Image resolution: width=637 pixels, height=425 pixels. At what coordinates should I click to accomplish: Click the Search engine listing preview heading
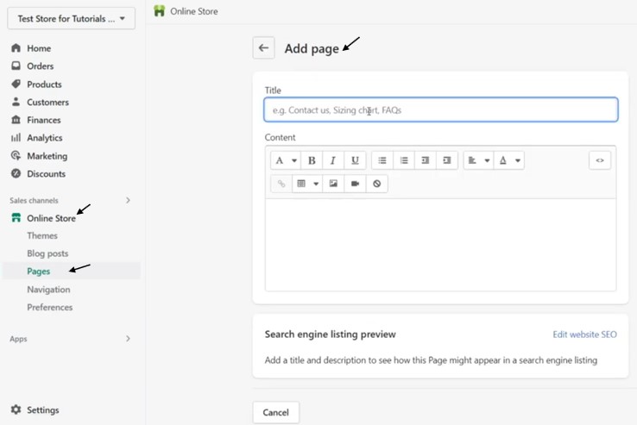click(x=331, y=334)
